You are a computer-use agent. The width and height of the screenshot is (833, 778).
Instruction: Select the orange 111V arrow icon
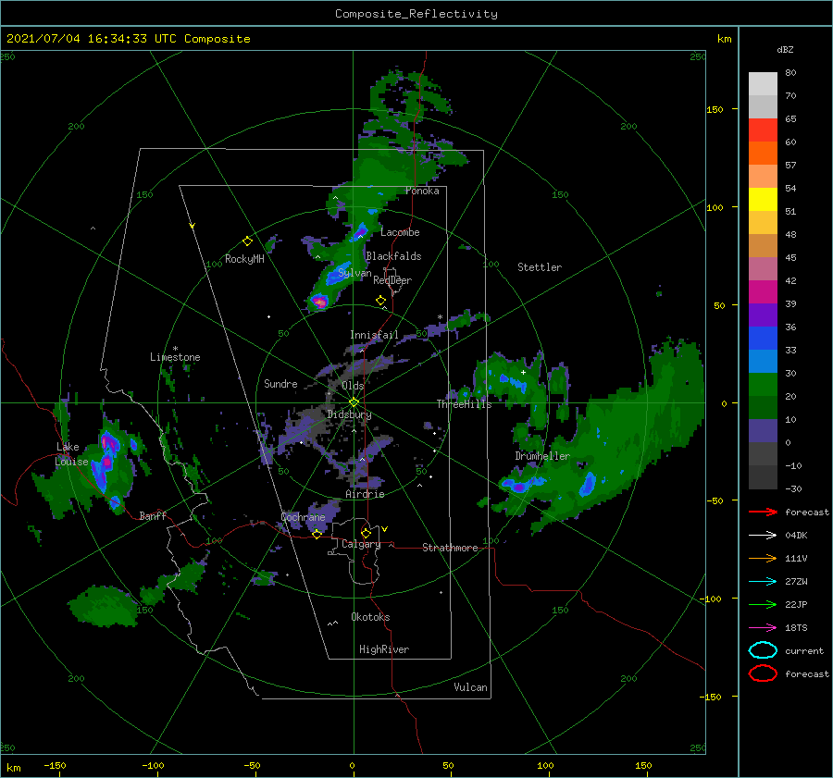pos(763,558)
